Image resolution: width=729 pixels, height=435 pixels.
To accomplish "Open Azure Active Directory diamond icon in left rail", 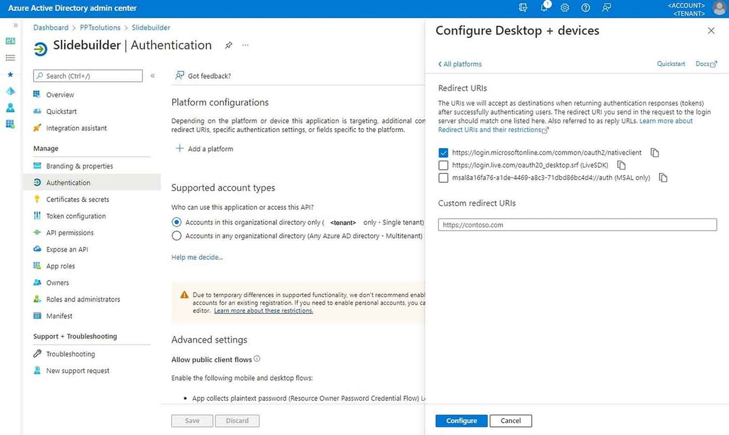I will [x=10, y=91].
